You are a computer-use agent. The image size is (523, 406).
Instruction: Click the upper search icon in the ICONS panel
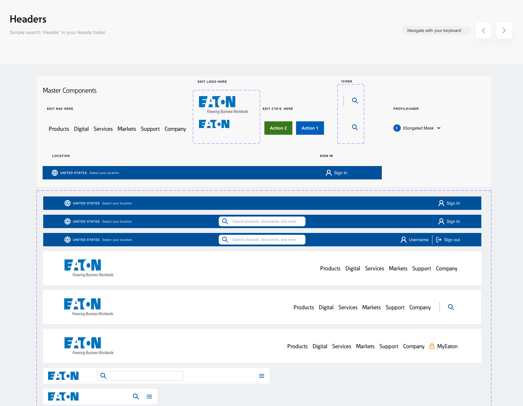[355, 101]
